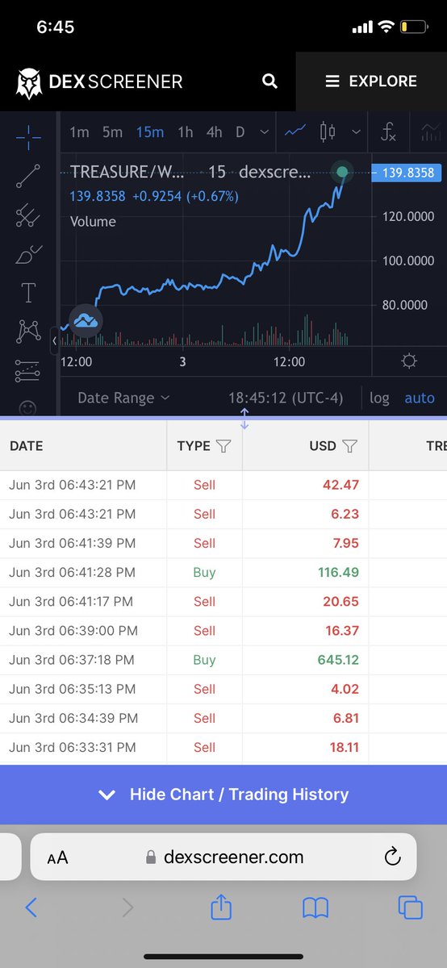
Task: Reload the page in Safari
Action: click(x=393, y=857)
